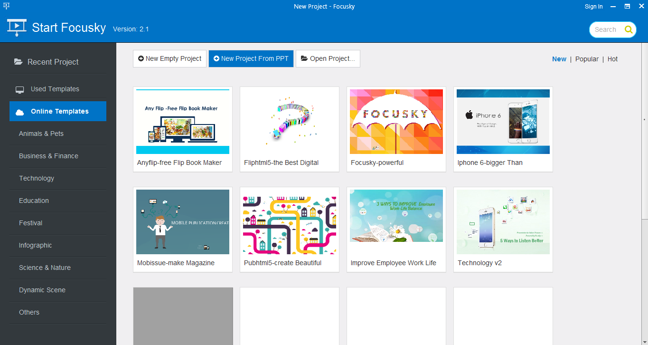Click New Project From PPT button
648x345 pixels.
[251, 58]
